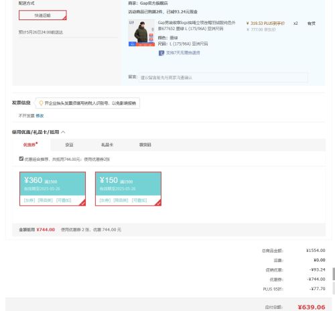Click 修改 to edit invoice info
335x311 pixels.
tap(40, 116)
